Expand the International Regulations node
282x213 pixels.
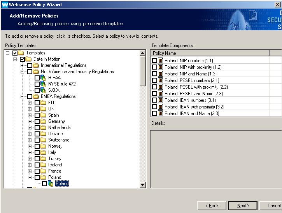(22, 65)
